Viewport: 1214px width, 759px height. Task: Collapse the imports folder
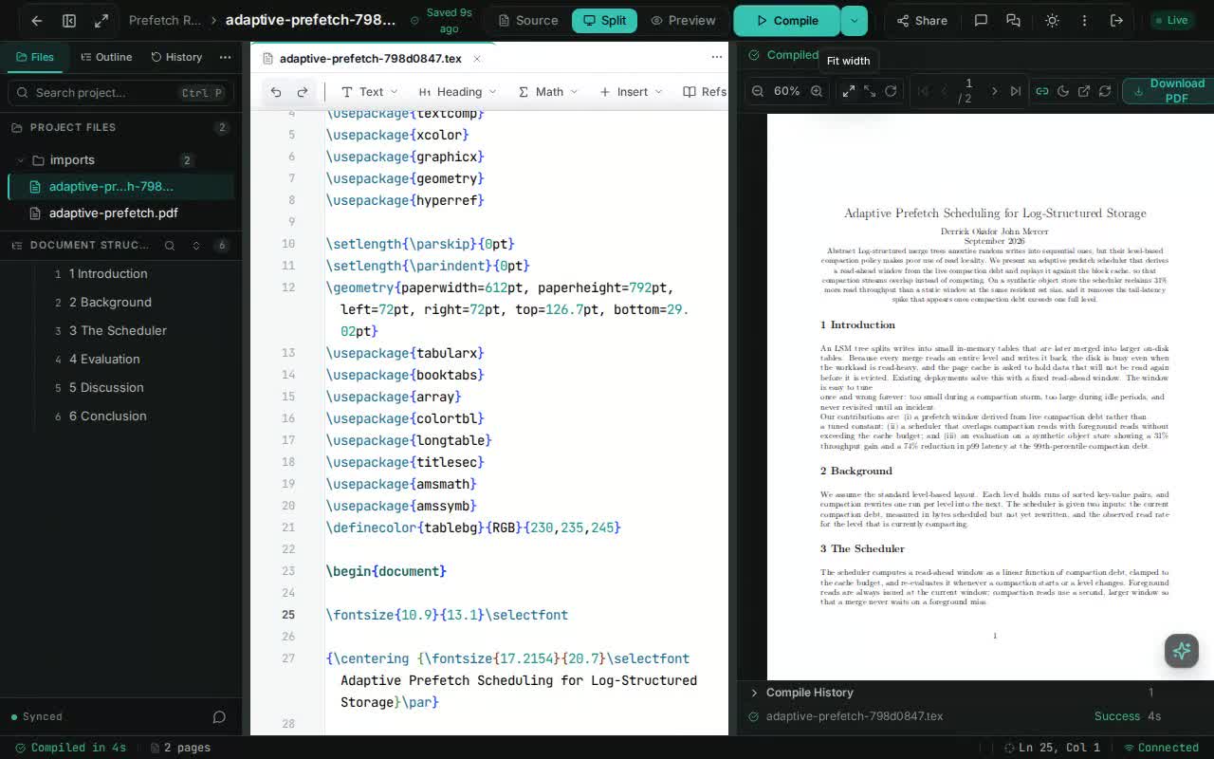click(21, 160)
